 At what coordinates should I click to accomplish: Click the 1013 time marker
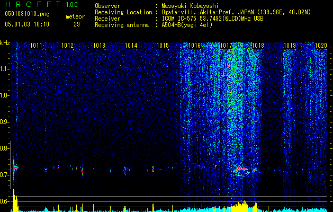(x=99, y=45)
